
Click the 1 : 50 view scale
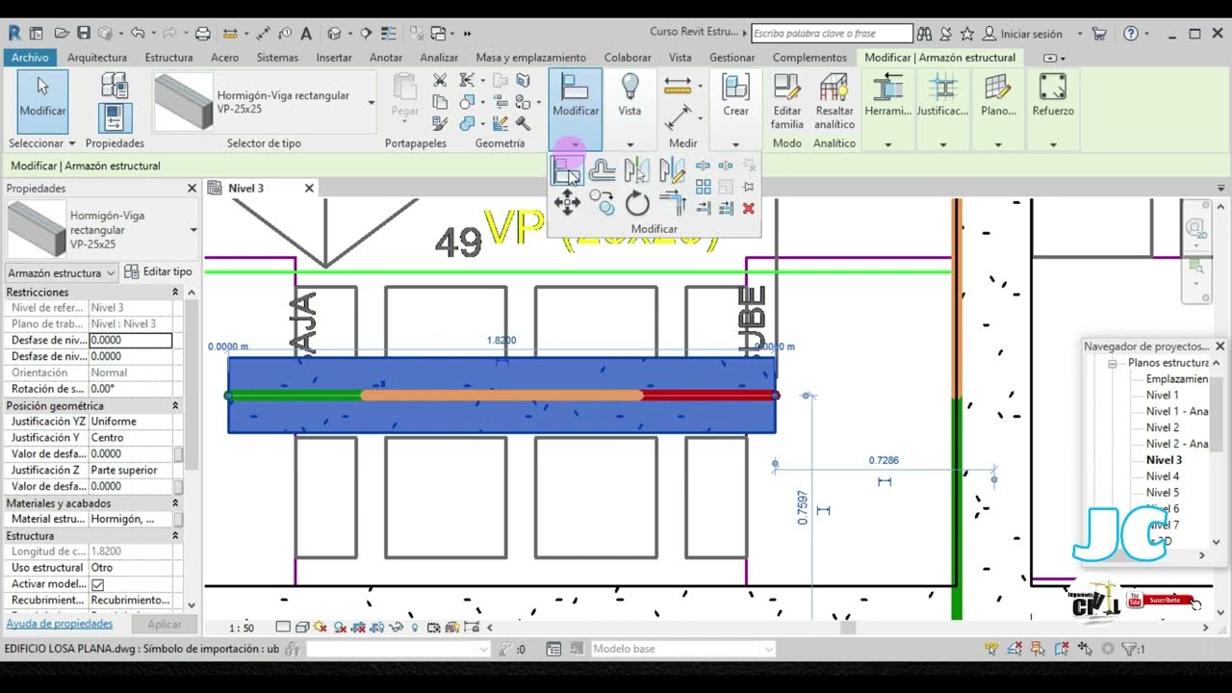click(241, 629)
